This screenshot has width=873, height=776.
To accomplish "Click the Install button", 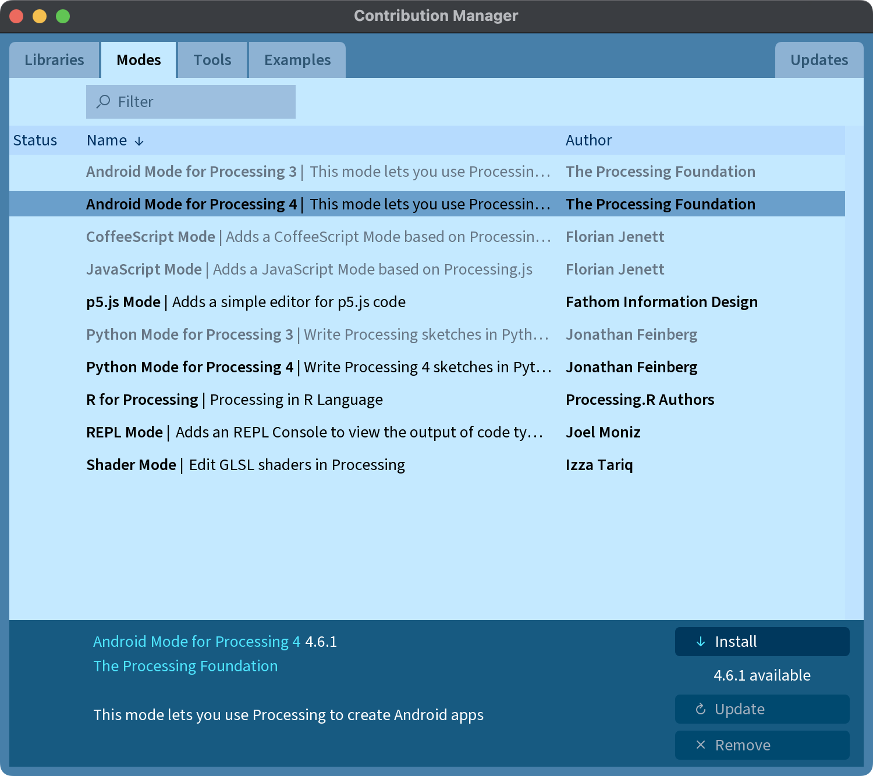I will [x=762, y=642].
